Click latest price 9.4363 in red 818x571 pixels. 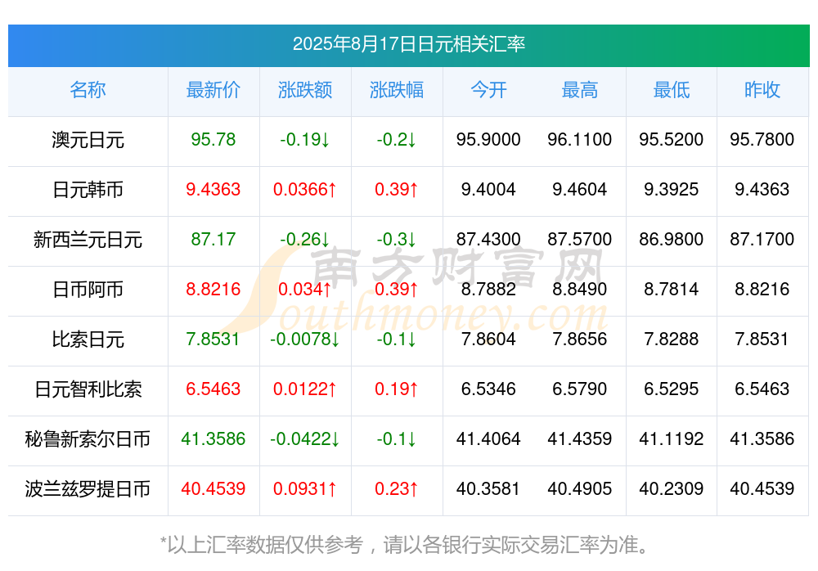[213, 190]
